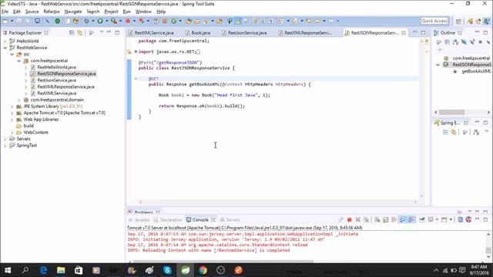
Task: Toggle Link with Editor in Package Explorer
Action: (x=80, y=32)
